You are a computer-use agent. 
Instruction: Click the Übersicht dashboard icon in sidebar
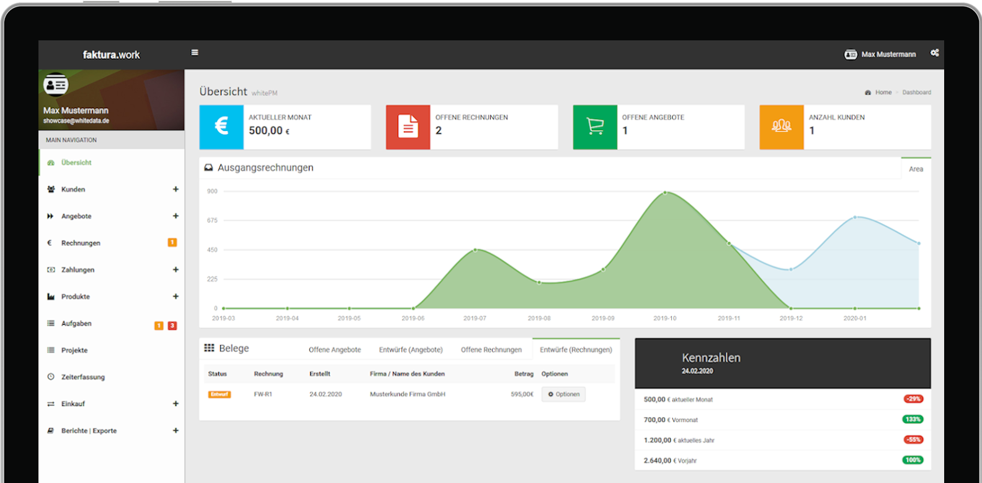51,163
